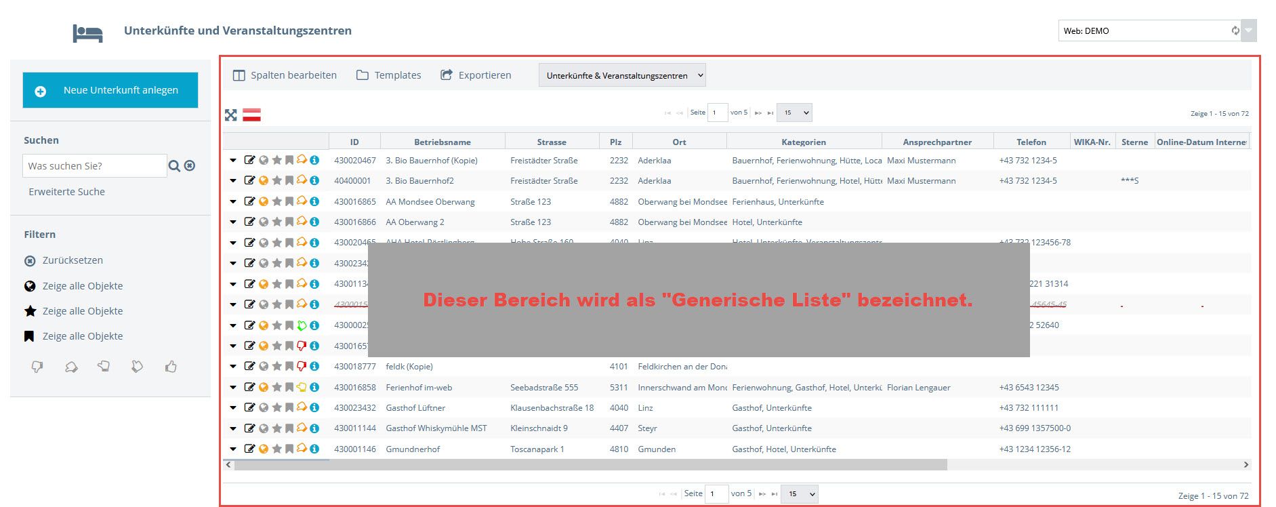
Task: Expand row AA Mondsee Oberwang arrow
Action: click(233, 202)
